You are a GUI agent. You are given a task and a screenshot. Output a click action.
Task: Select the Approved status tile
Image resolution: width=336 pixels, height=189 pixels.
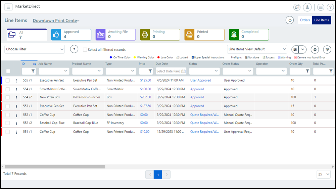coord(71,35)
